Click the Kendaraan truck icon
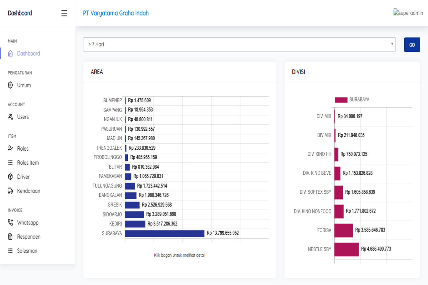 pos(10,191)
